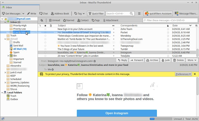This screenshot has height=121, width=199.
Task: Reply to the Instagram message
Action: (x=122, y=60)
